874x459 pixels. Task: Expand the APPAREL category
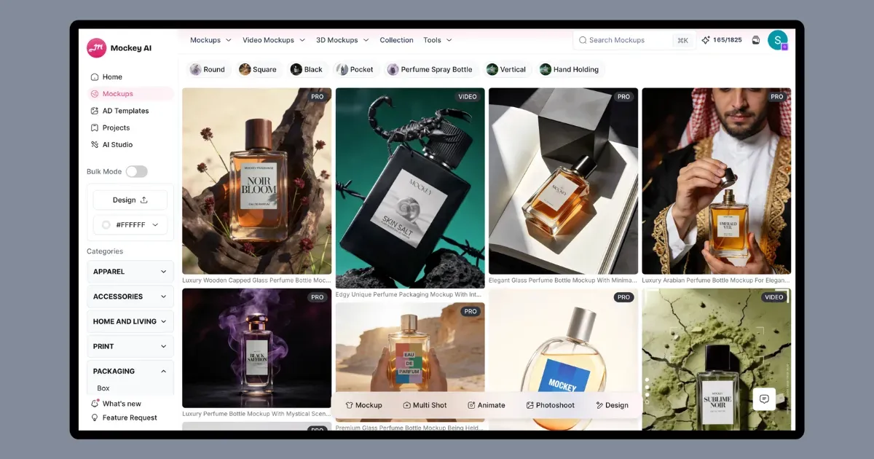(130, 272)
